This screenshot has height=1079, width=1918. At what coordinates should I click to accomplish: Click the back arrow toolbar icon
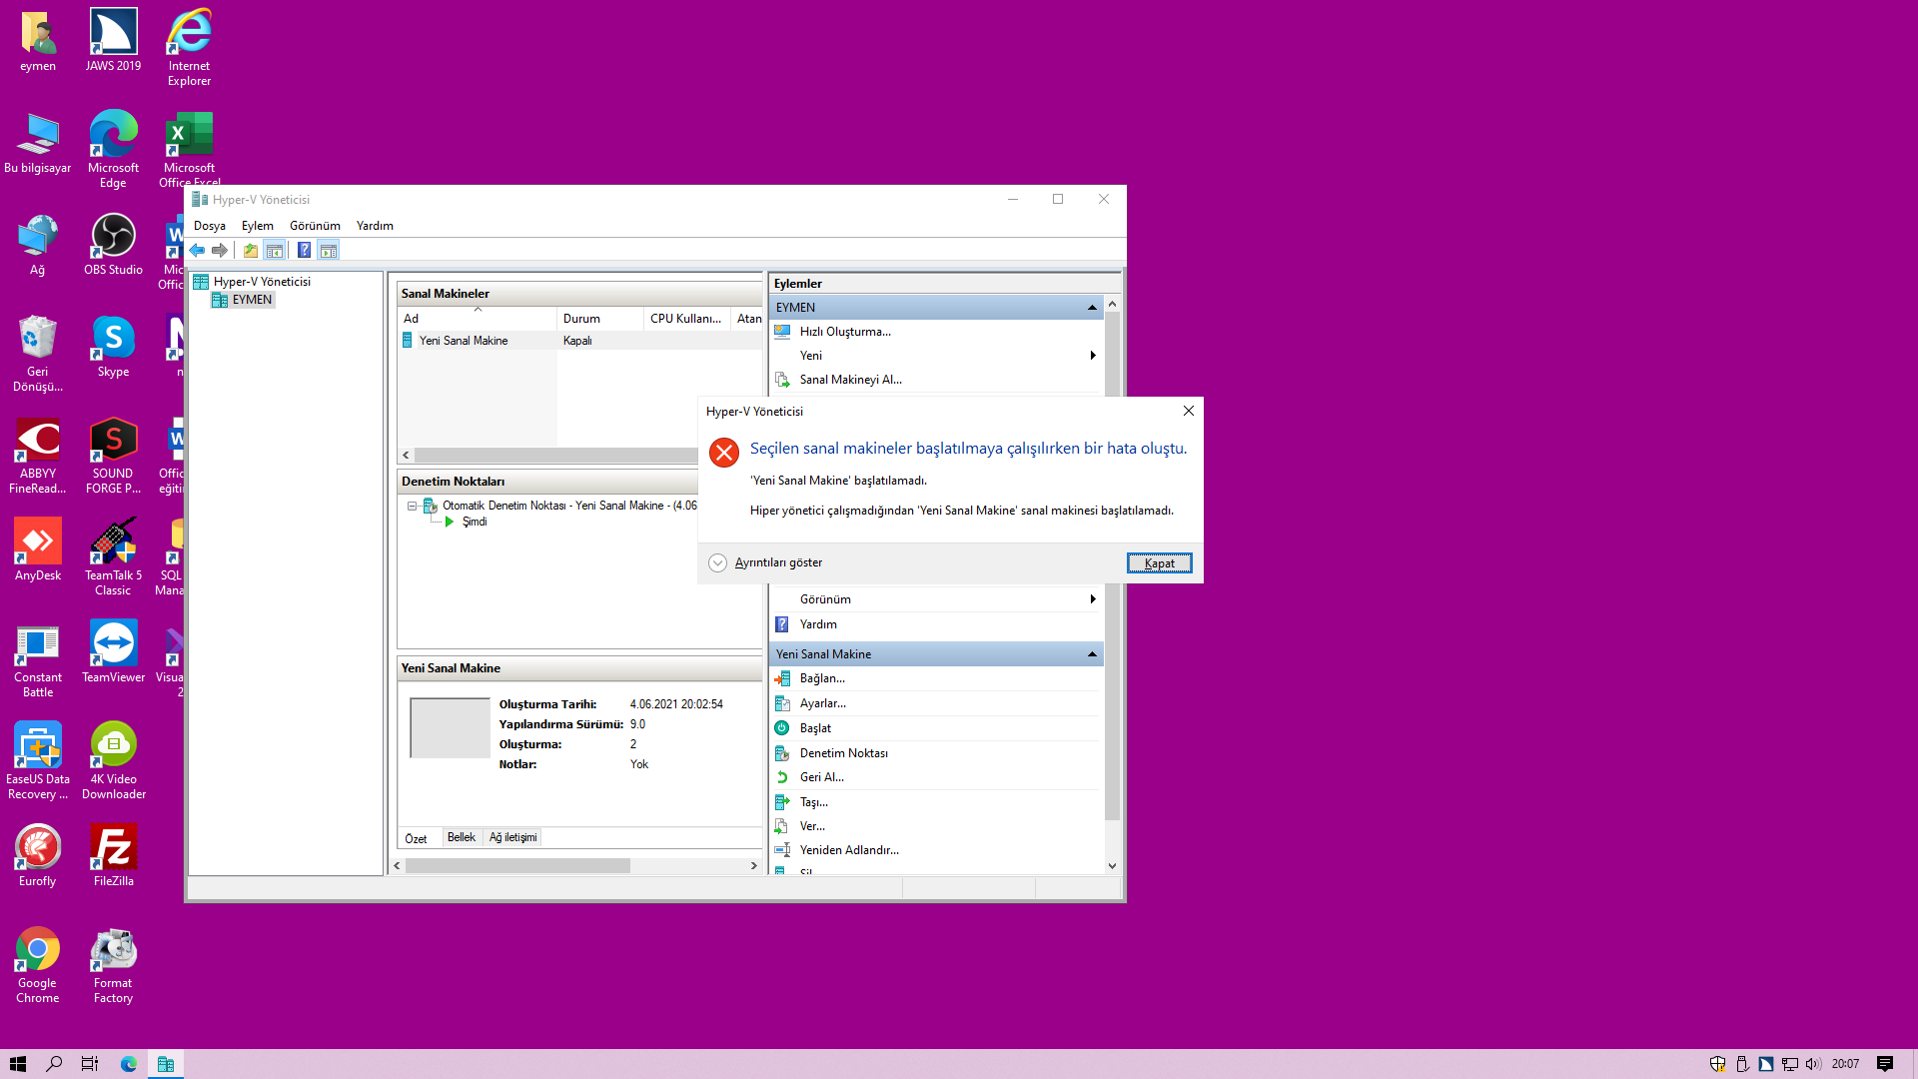point(197,251)
